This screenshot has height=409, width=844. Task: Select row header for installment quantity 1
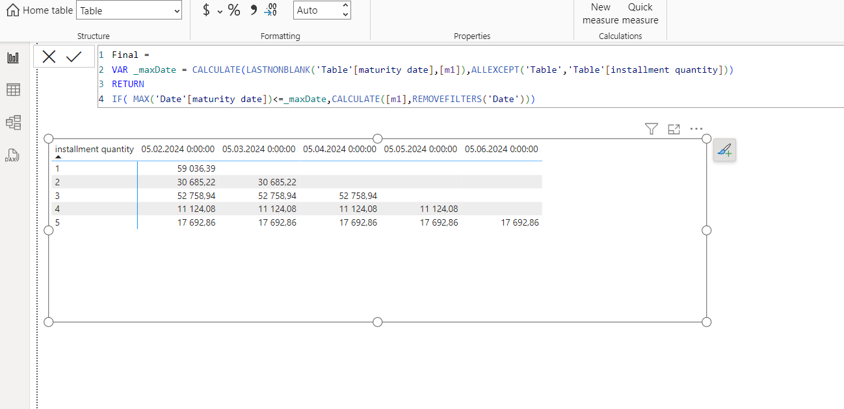coord(57,168)
